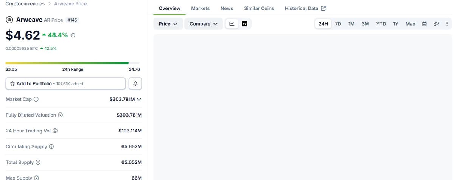Go to the Similar Coins tab
Image resolution: width=454 pixels, height=180 pixels.
259,8
